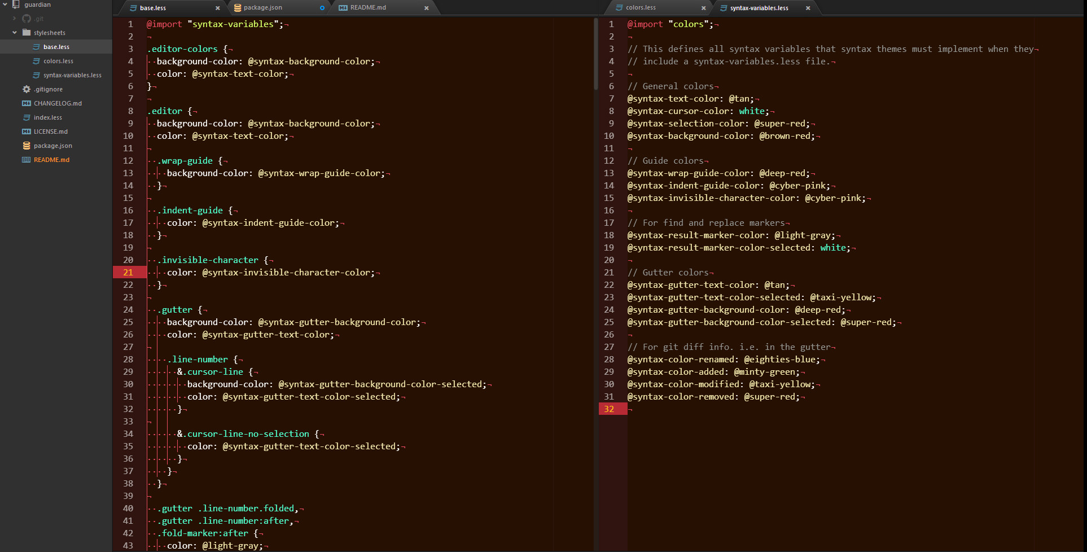Click the left editor vertical scrollbar
Screen dimensions: 1087x552
click(595, 54)
